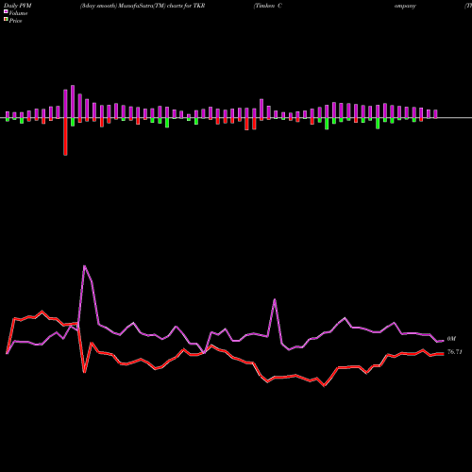Image resolution: width=472 pixels, height=472 pixels.
Task: Click the '76.71' price line end label
Action: [454, 352]
